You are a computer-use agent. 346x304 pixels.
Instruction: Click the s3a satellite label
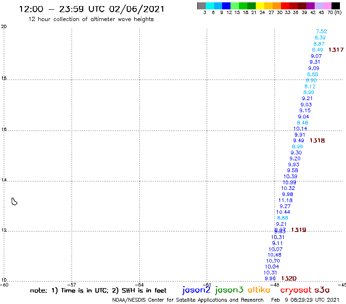[322, 290]
